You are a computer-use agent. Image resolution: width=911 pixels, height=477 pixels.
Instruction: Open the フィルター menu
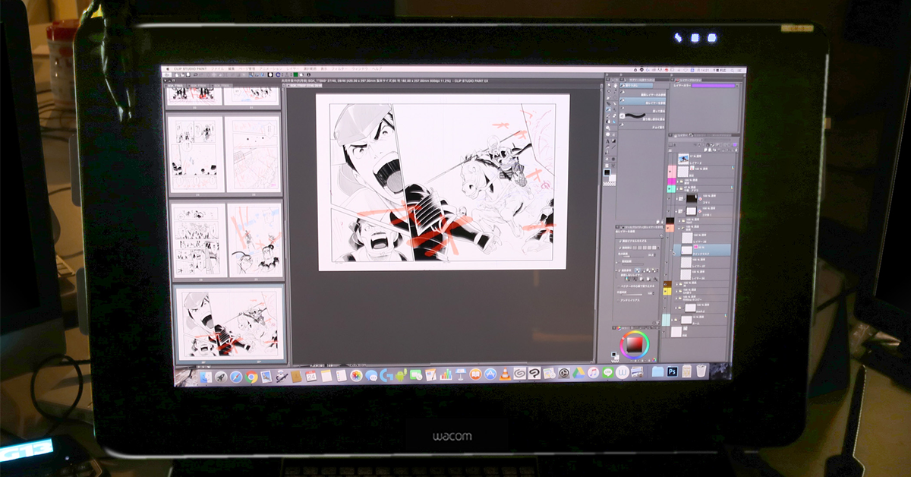tap(339, 69)
